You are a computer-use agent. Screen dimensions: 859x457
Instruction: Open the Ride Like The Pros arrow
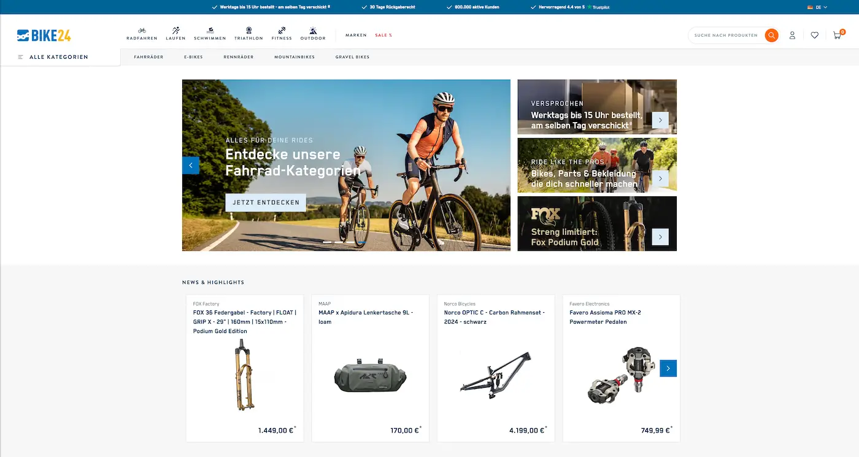click(660, 179)
